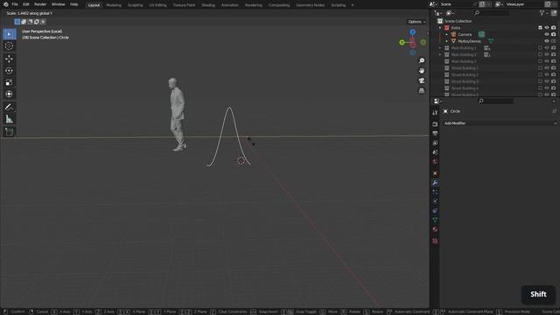This screenshot has height=315, width=560.
Task: Select the Scale tool
Action: 10,82
